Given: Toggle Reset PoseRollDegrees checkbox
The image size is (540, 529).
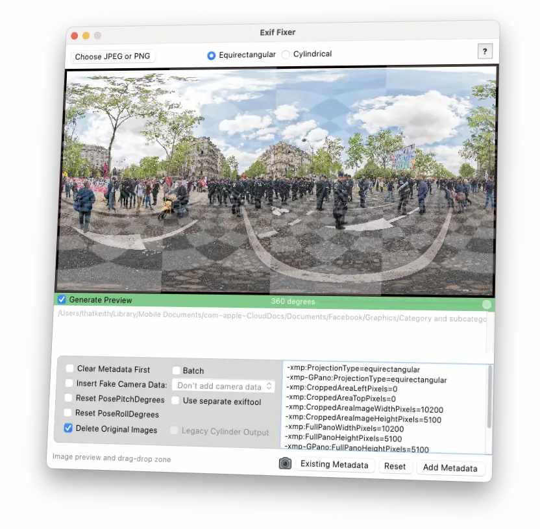Looking at the screenshot, I should coord(68,413).
